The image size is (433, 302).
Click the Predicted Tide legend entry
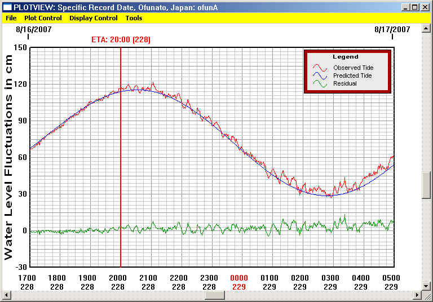coord(352,75)
